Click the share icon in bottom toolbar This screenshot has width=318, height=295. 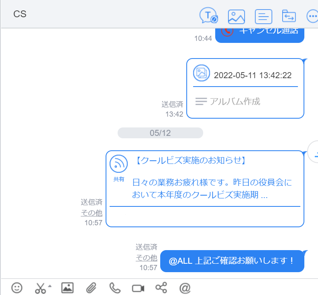(161, 287)
